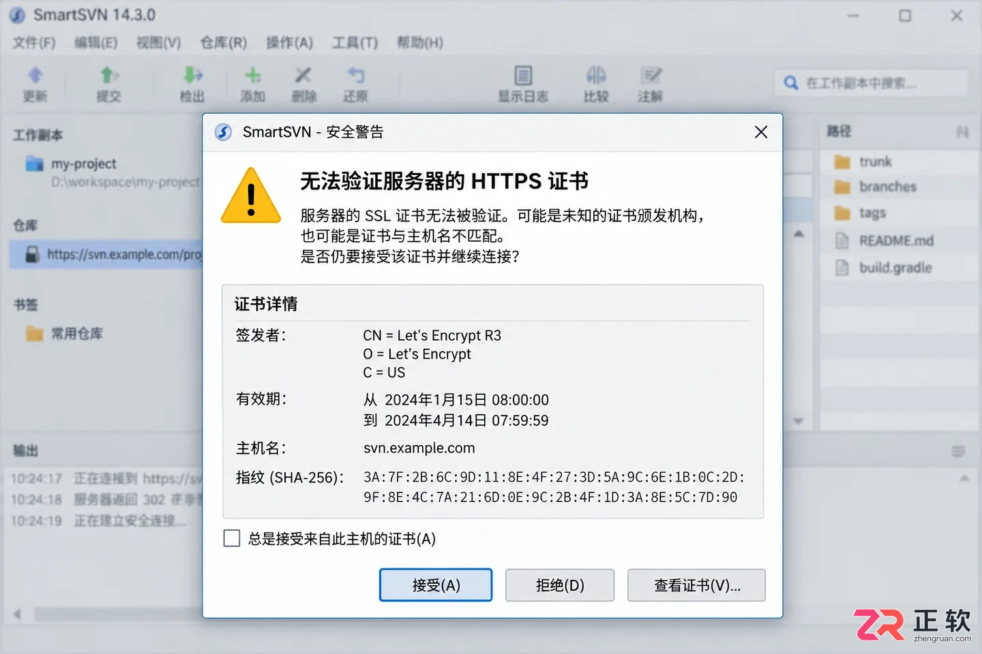Open the 编辑(E) menu

96,43
